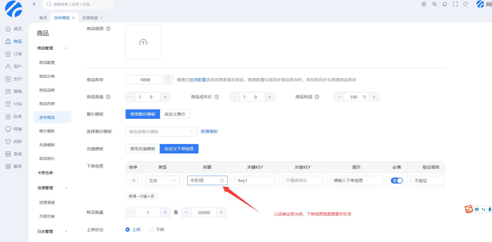Open the 请选择售价模板 dropdown
The width and height of the screenshot is (492, 242).
(x=161, y=132)
